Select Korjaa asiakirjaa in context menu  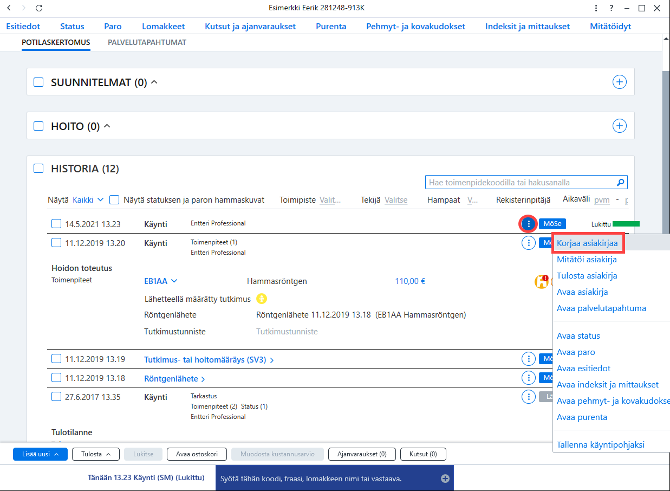coord(588,243)
